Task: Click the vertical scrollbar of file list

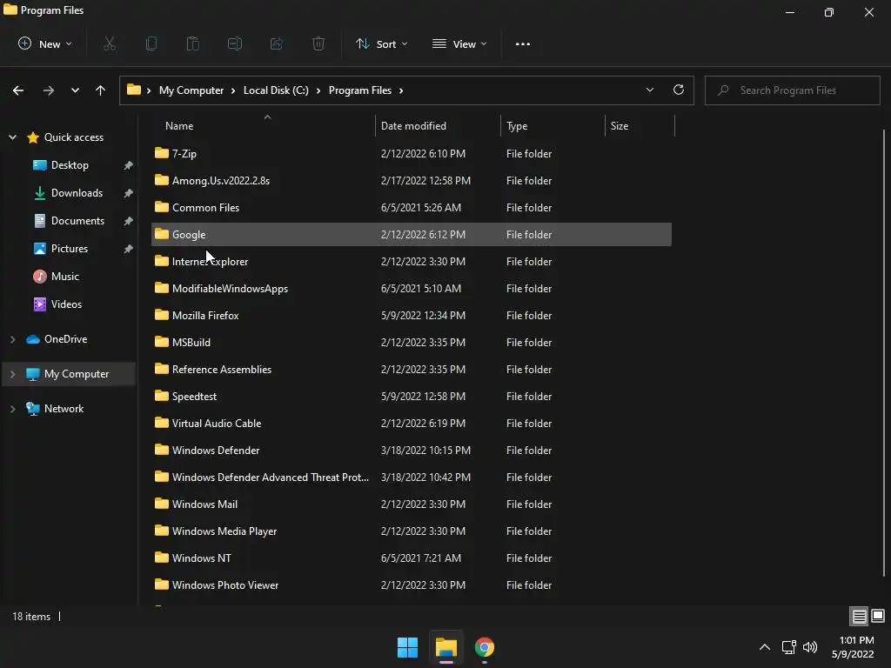Action: [x=884, y=352]
